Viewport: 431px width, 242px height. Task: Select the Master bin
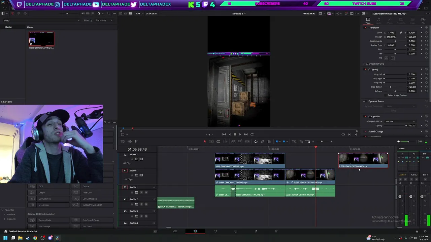(x=8, y=27)
